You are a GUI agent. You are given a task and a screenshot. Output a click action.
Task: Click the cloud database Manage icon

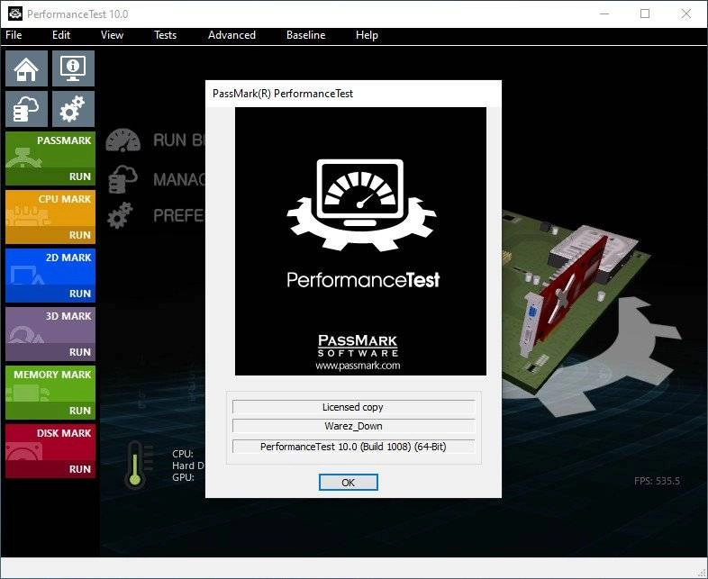pos(123,179)
